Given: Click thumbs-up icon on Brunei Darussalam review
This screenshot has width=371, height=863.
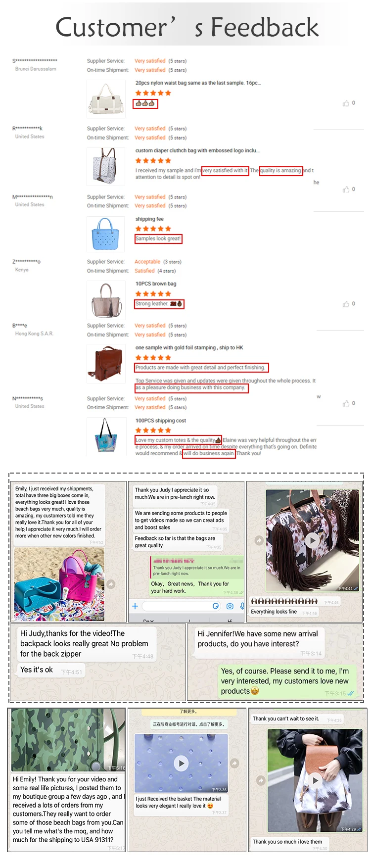Looking at the screenshot, I should click(346, 103).
